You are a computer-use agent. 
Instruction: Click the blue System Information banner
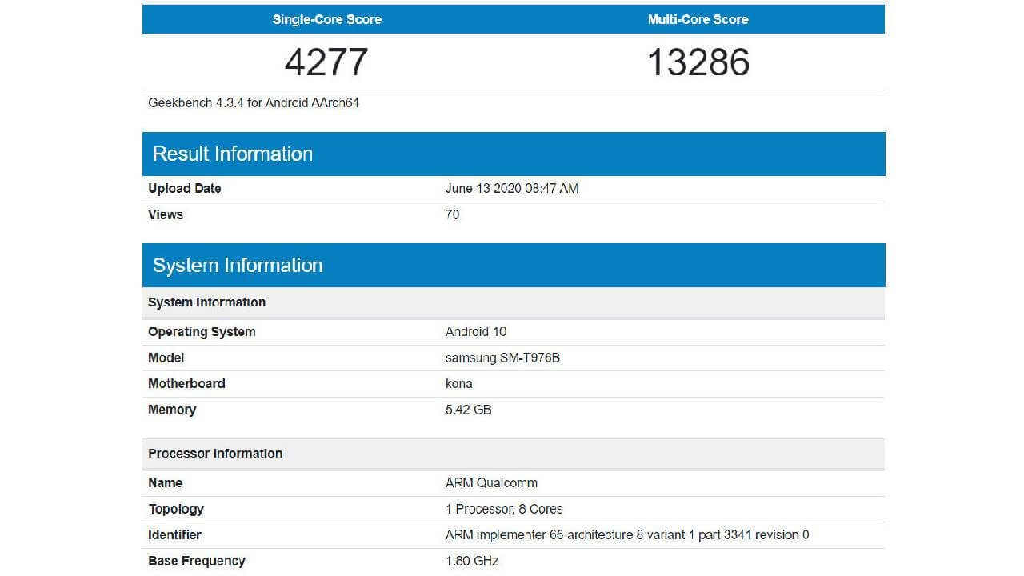pos(238,266)
